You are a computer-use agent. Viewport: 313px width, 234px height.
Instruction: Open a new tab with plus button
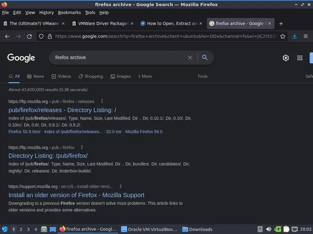coord(281,24)
